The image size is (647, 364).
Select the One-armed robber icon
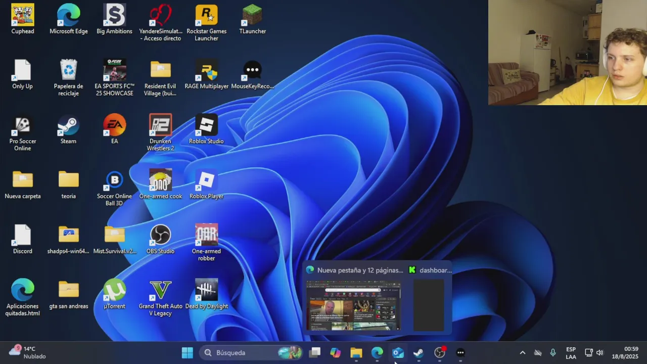[x=206, y=243]
